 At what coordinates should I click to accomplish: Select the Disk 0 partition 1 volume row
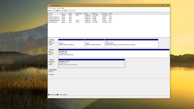coord(83,17)
